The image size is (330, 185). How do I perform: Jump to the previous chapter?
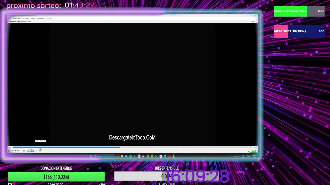[37, 151]
